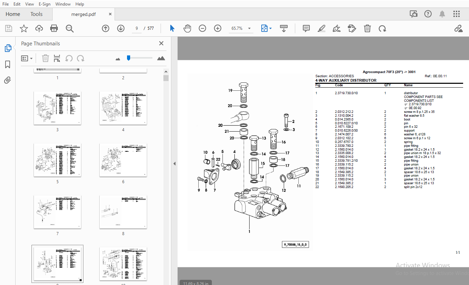469x285 pixels.
Task: Select page 4 thumbnail
Action: coord(123,108)
